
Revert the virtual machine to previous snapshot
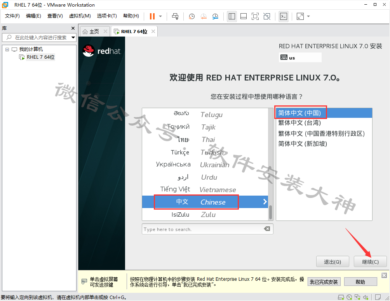(204, 16)
